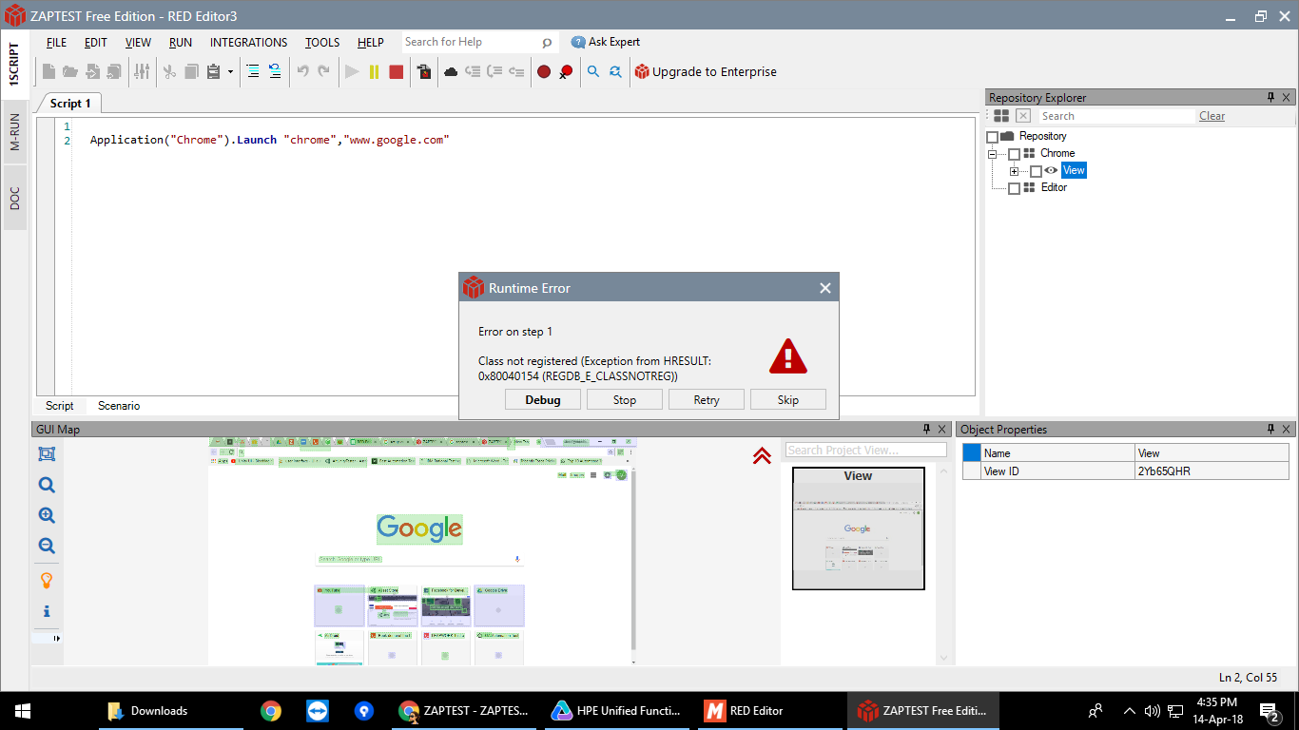Viewport: 1299px width, 730px height.
Task: Check the Repository root checkbox
Action: (x=993, y=137)
